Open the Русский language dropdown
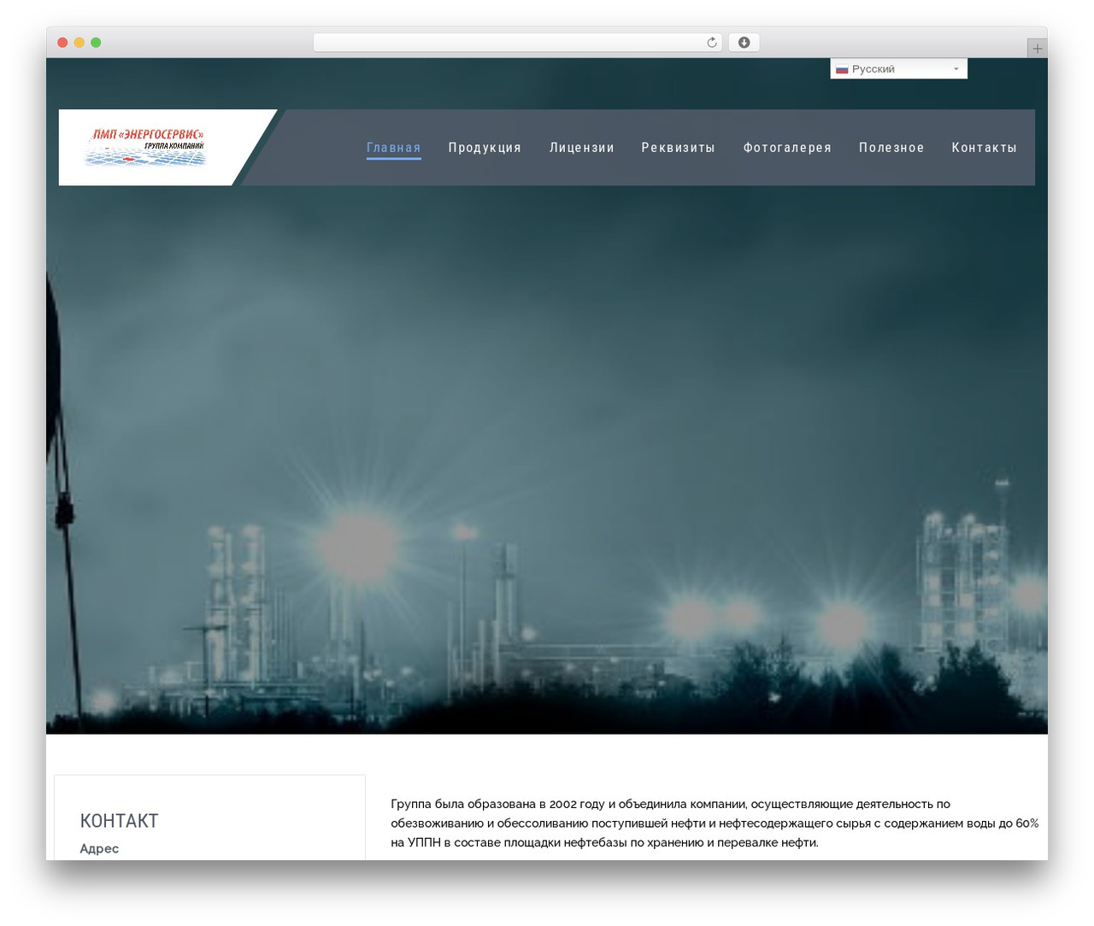Screen dimensions: 1094x926 (x=898, y=69)
